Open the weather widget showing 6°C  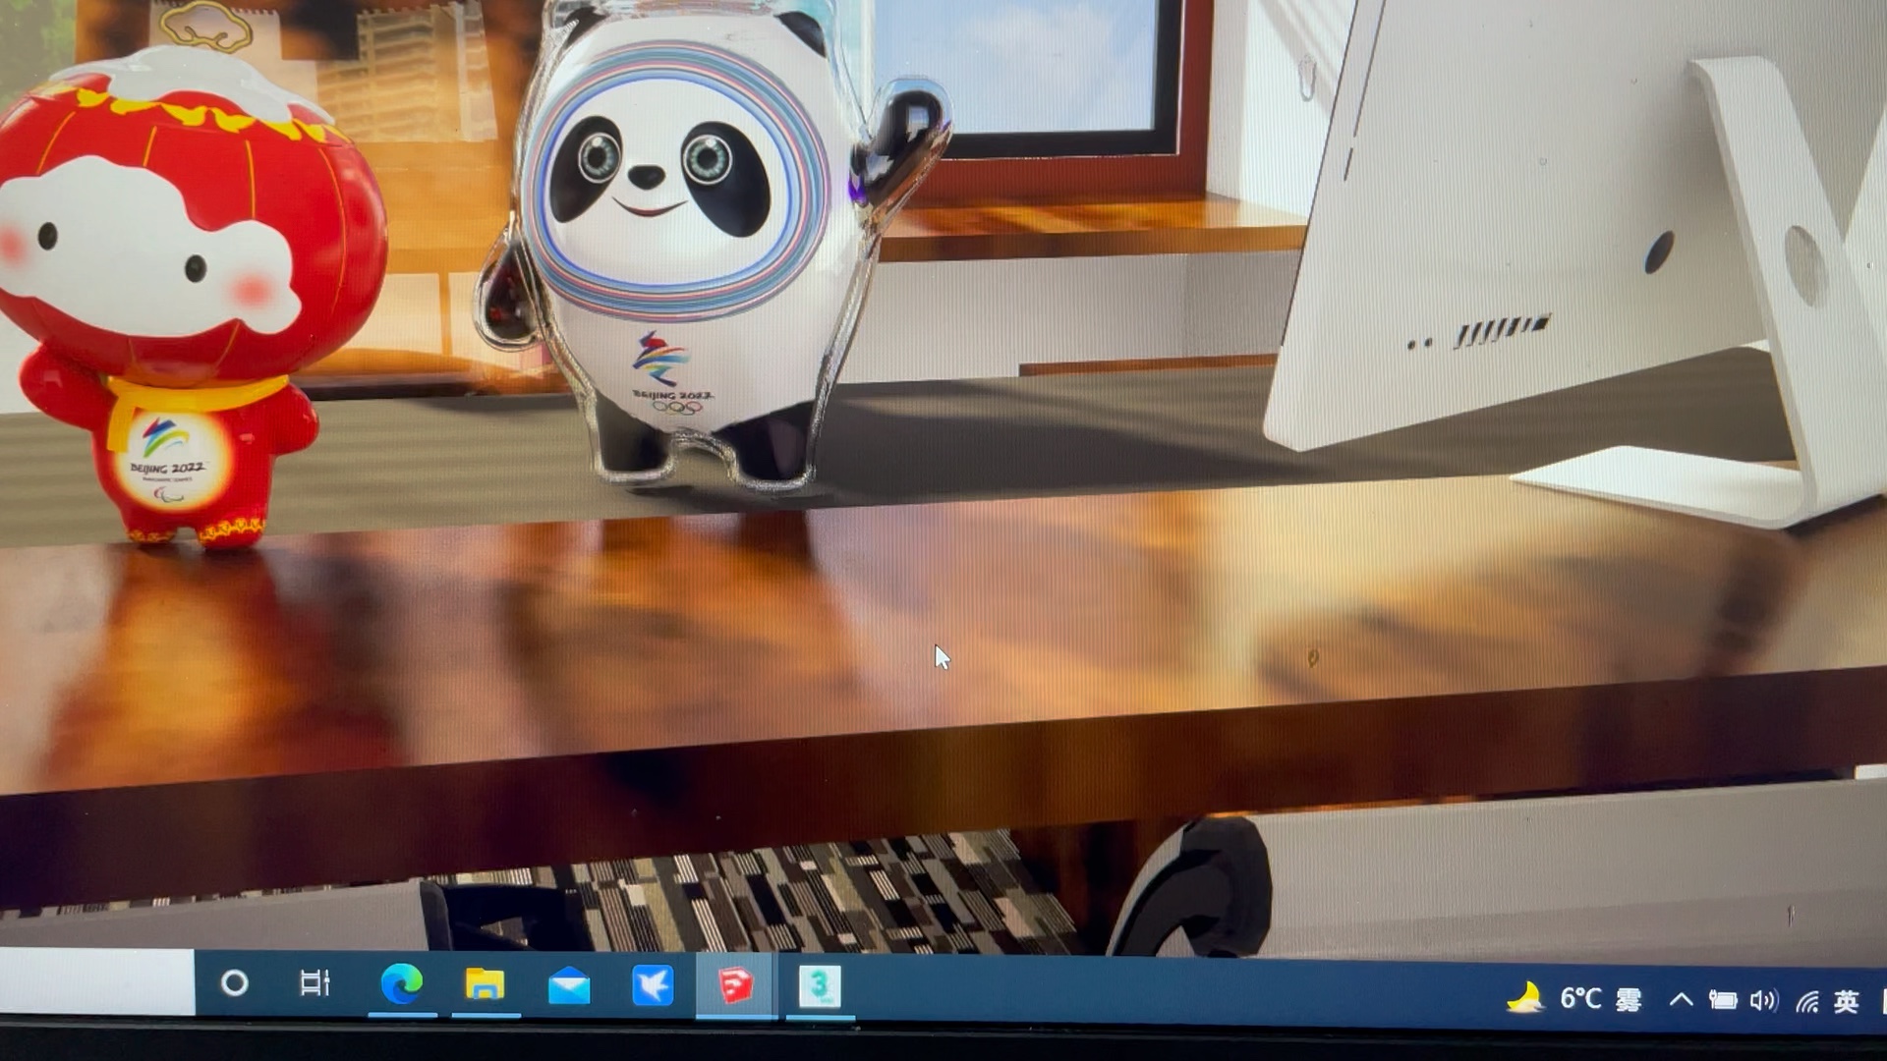click(x=1574, y=1000)
